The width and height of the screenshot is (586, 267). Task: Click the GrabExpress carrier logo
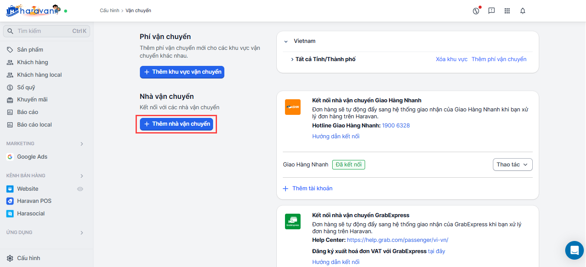pos(293,221)
